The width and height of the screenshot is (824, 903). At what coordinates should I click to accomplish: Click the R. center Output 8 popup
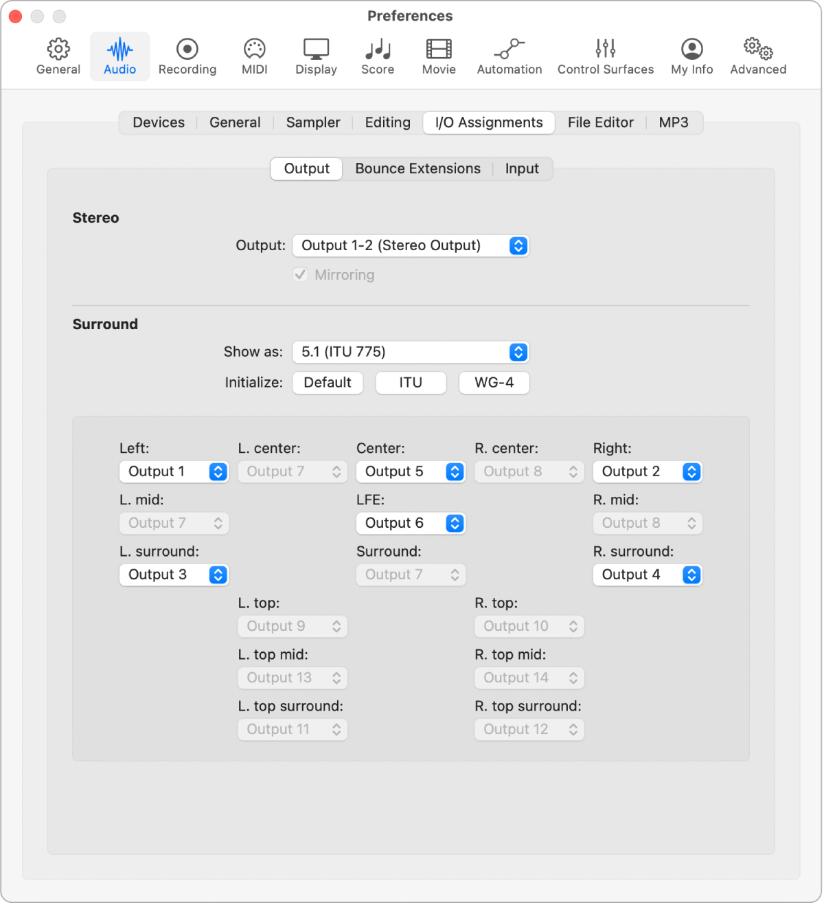[529, 471]
